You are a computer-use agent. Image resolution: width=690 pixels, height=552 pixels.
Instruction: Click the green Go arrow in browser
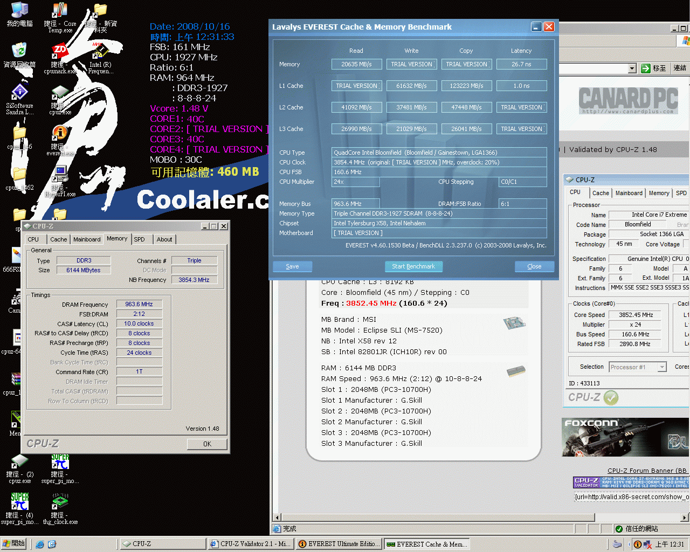point(646,68)
